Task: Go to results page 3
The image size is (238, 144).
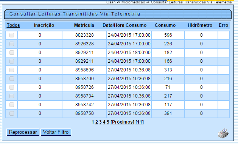Action: tap(100, 122)
